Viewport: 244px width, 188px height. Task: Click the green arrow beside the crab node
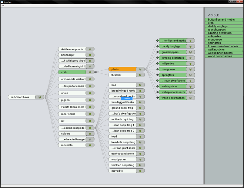pos(96,72)
